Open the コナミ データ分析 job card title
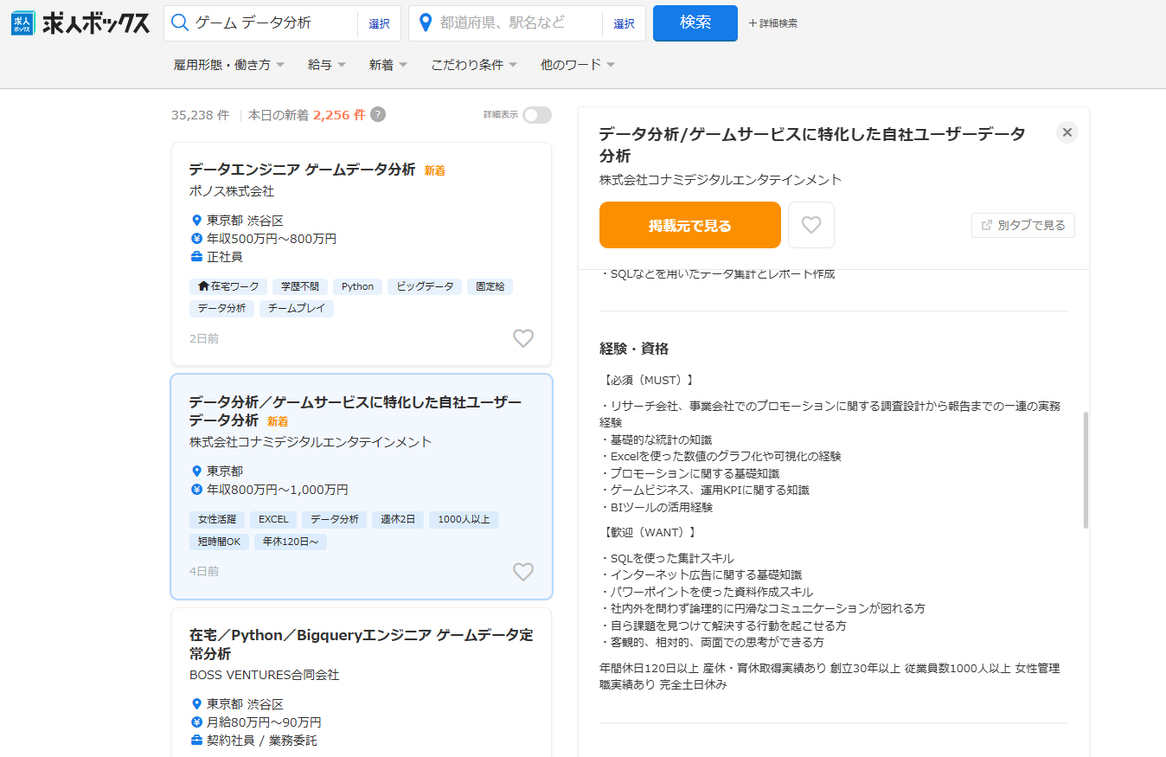The width and height of the screenshot is (1166, 757). [x=356, y=411]
